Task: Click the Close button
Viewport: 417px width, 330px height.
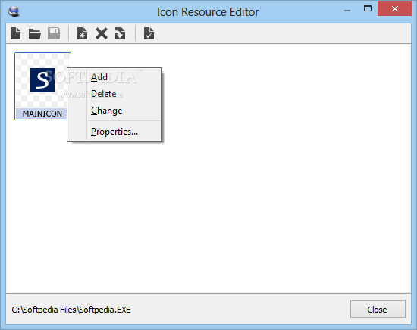Action: click(x=378, y=310)
